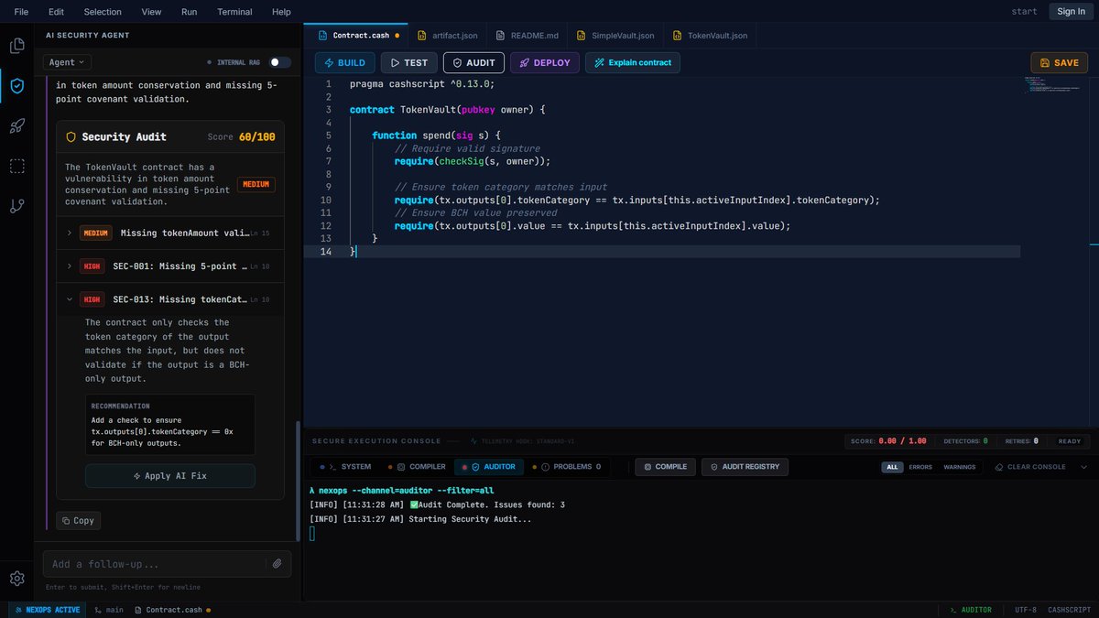This screenshot has height=618, width=1099.
Task: Open settings gear in the activity bar
Action: click(x=16, y=579)
